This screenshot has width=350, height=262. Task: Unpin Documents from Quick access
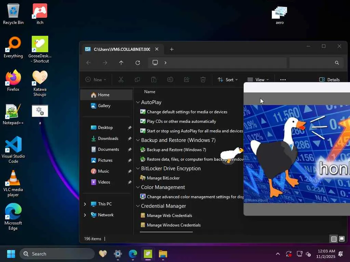(x=130, y=149)
